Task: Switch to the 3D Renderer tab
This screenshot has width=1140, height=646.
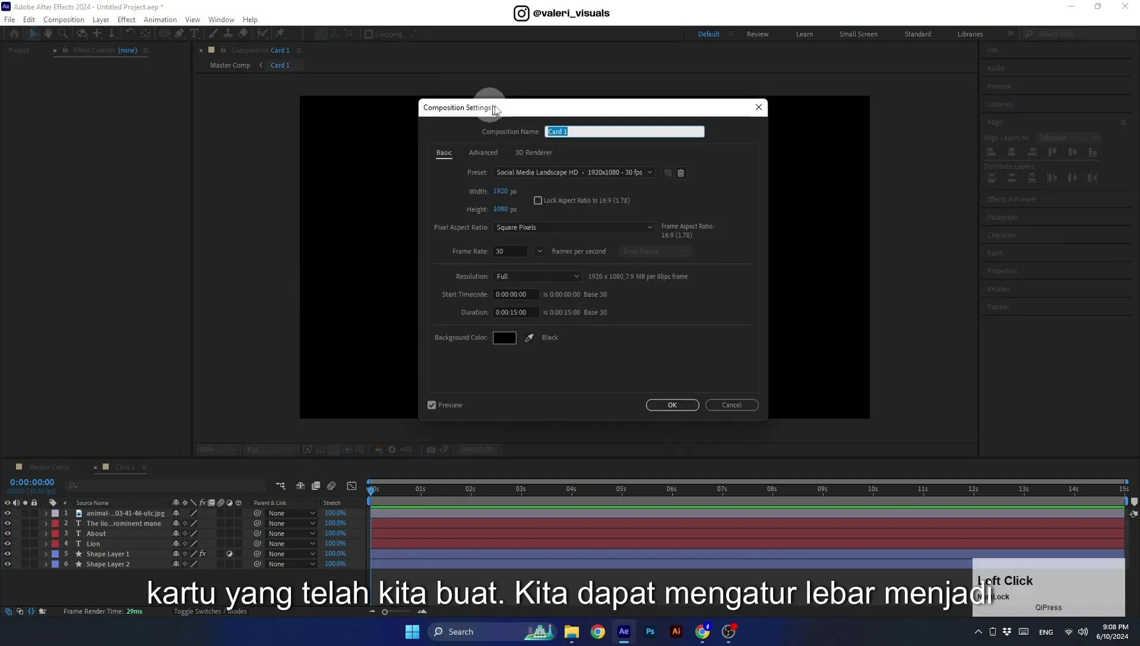Action: click(533, 153)
